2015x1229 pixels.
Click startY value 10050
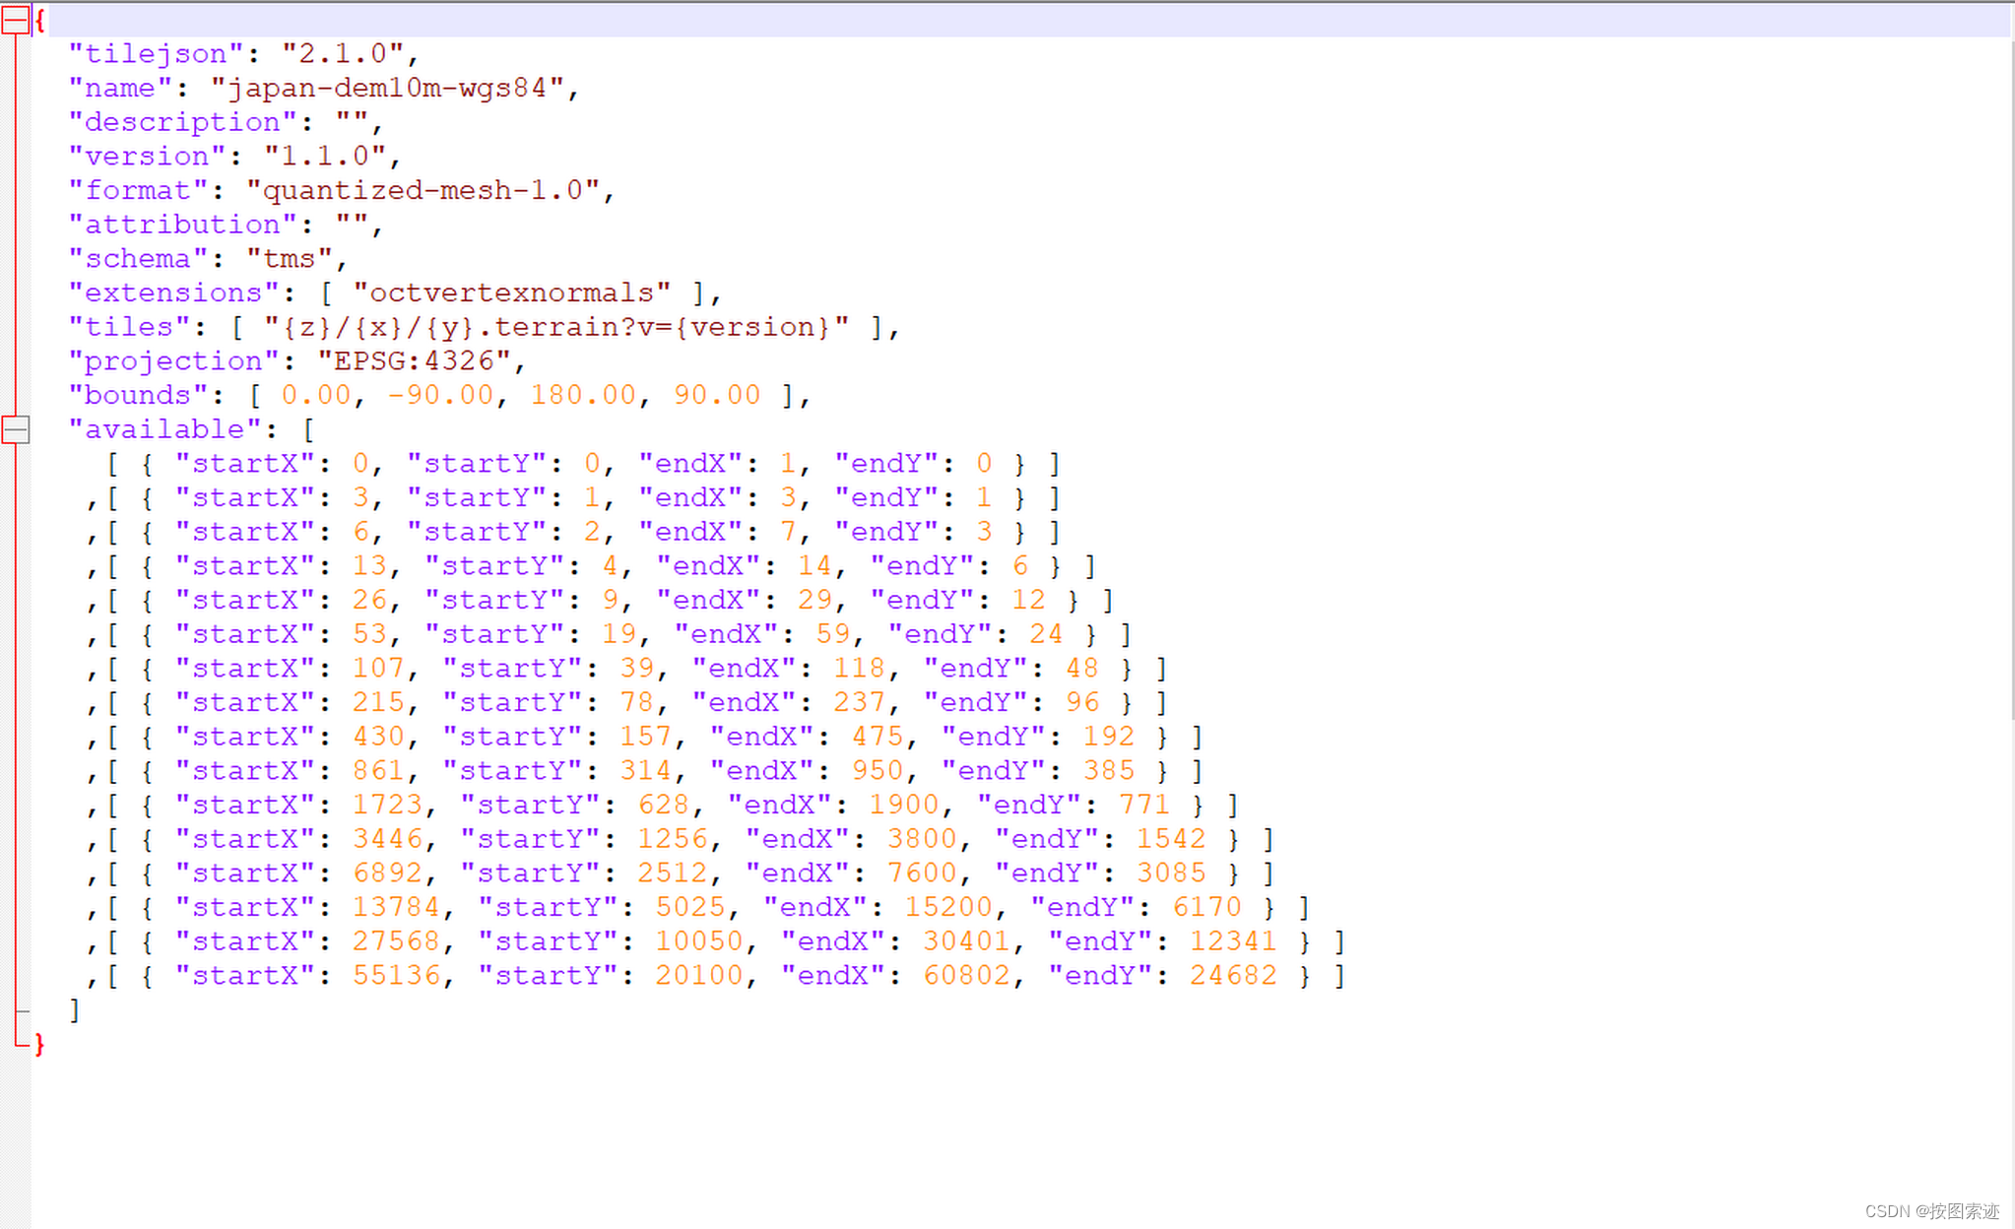(x=699, y=941)
